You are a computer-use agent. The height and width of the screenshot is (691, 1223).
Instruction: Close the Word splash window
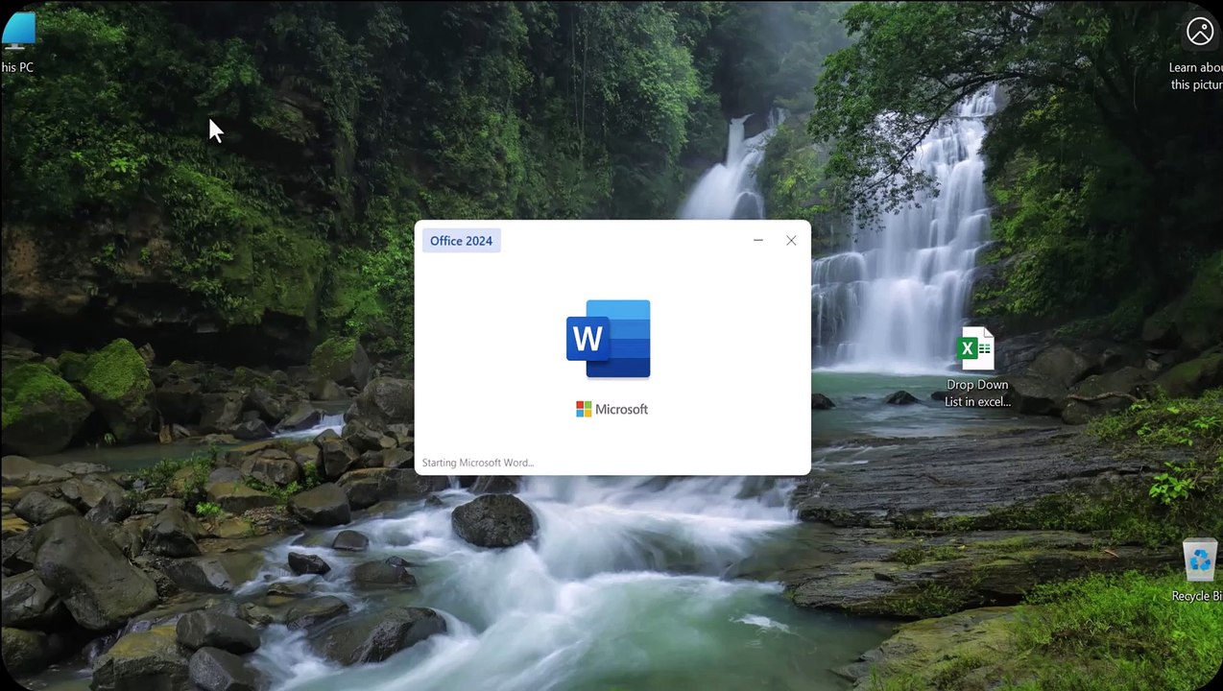point(791,241)
